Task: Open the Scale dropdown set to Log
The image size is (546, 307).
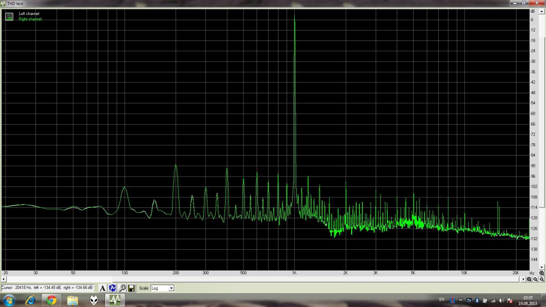Action: tap(162, 288)
